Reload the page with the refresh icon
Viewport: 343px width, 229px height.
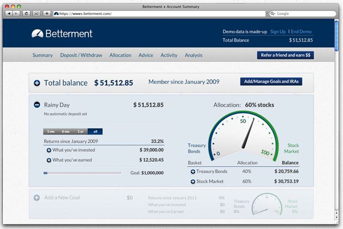26,13
